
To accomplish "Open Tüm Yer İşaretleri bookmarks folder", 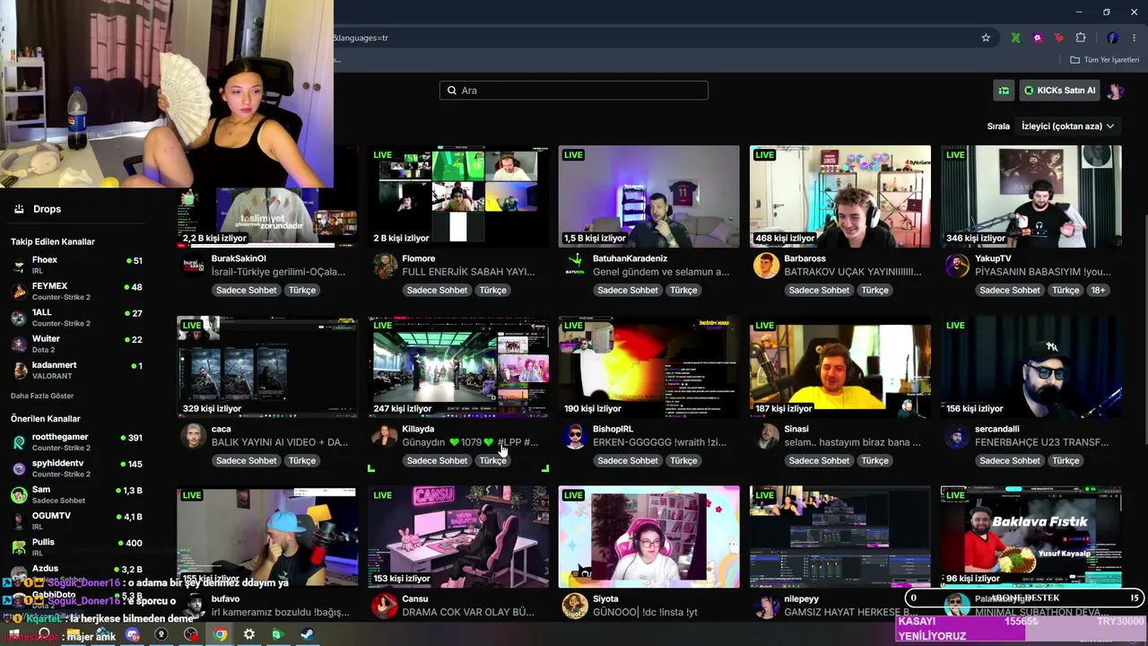I will click(x=1105, y=60).
